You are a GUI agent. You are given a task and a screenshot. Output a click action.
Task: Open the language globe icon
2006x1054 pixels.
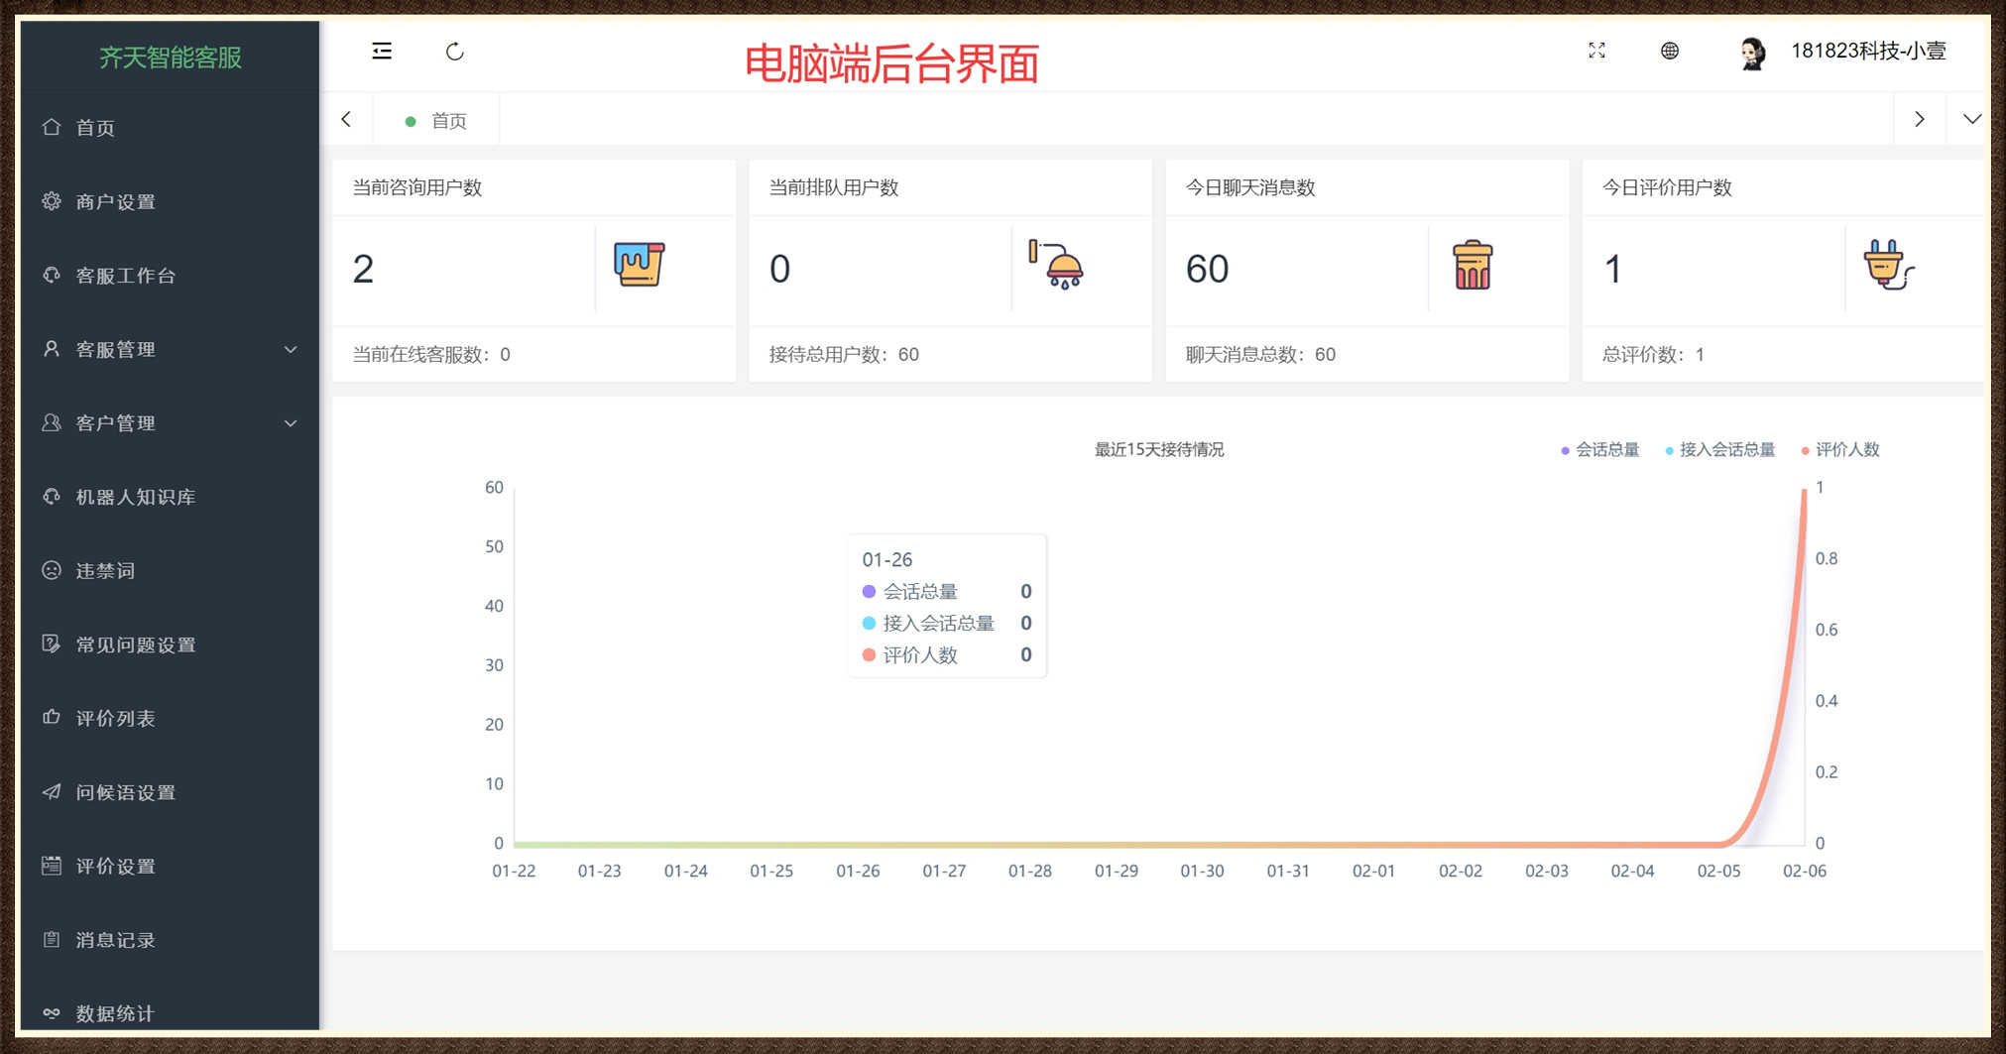1670,51
